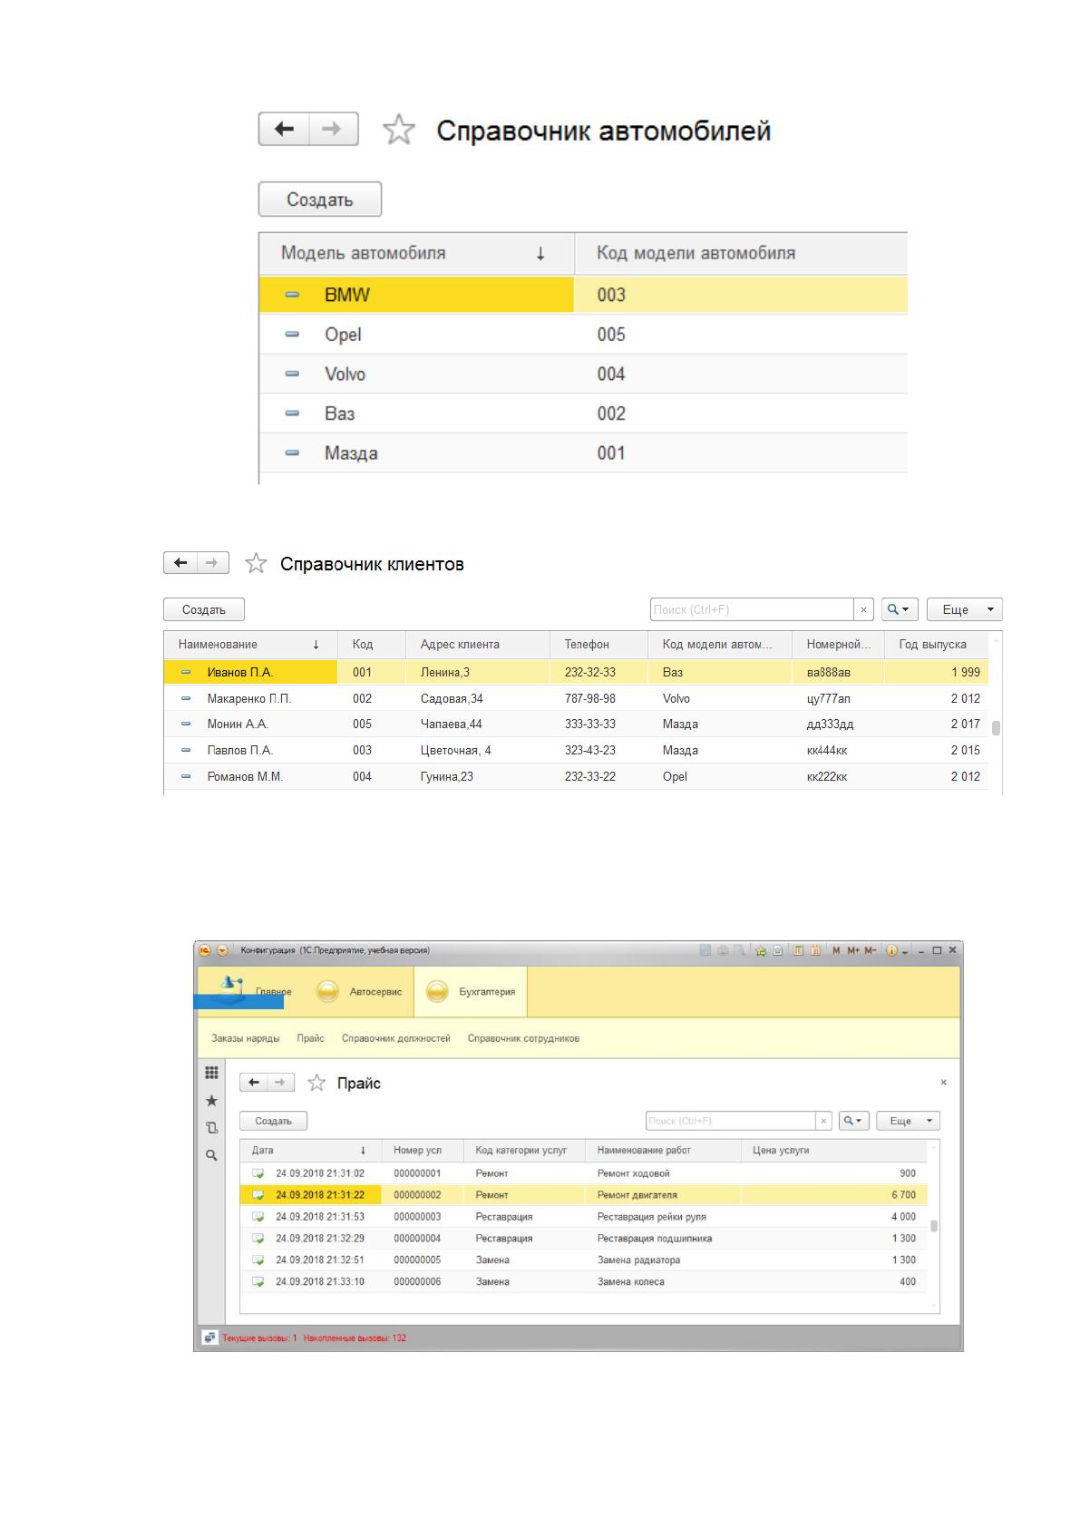
Task: Open the search options dropdown in the Прайс panel
Action: (x=854, y=1121)
